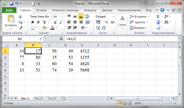The height and width of the screenshot is (108, 184).
Task: Toggle bold formatting Ж
Action: [33, 22]
